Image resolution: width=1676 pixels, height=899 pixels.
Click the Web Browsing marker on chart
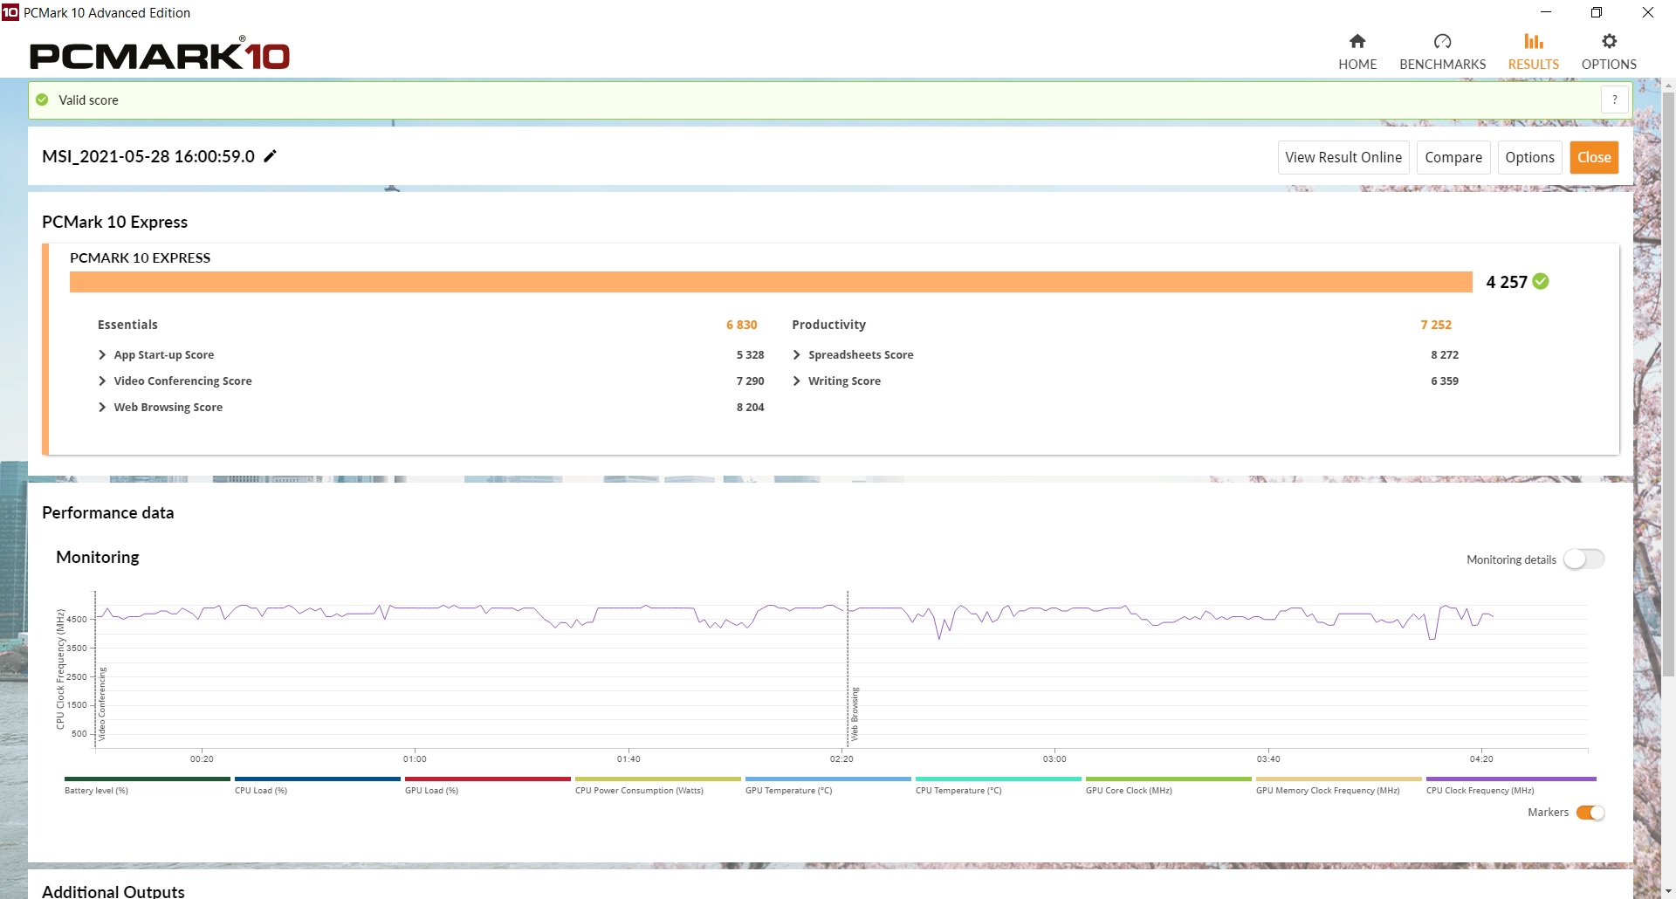point(855,714)
